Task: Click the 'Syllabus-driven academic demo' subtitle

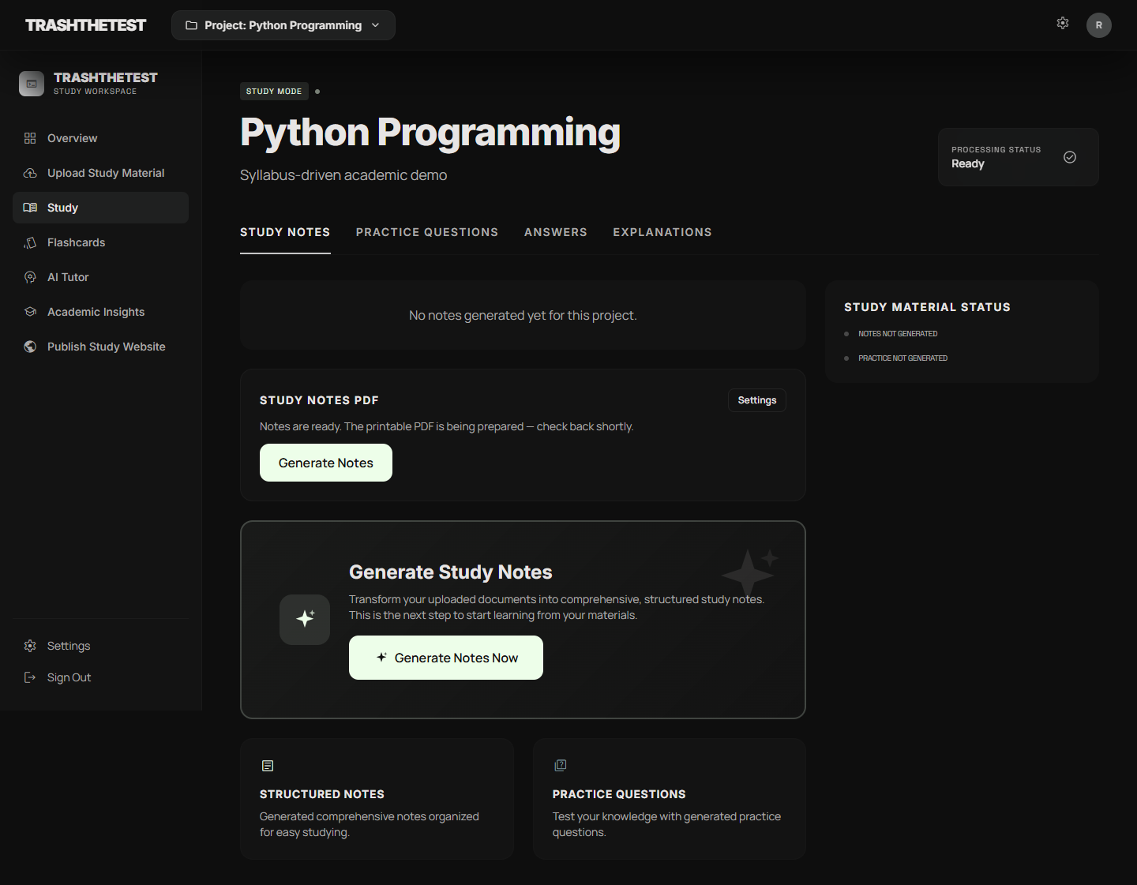Action: pos(343,175)
